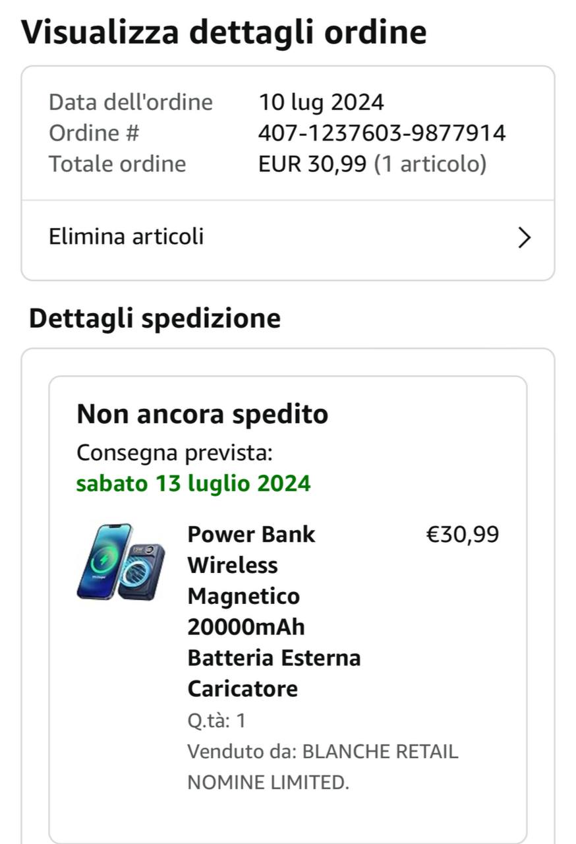Expand the Elimina articoli chevron arrow
This screenshot has height=844, width=576.
click(x=524, y=237)
